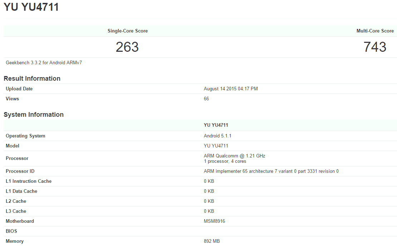Click the single-core score value 263
The width and height of the screenshot is (397, 246).
pos(127,47)
